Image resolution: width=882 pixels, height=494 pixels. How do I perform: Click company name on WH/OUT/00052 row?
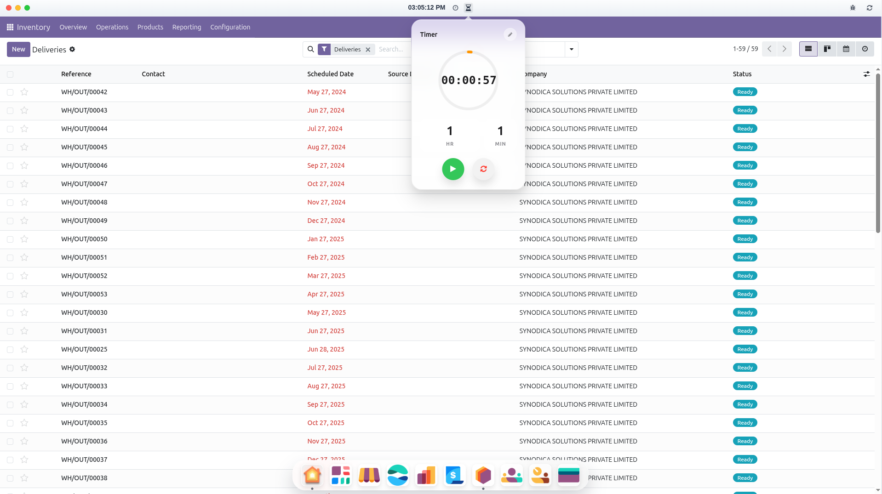coord(578,276)
